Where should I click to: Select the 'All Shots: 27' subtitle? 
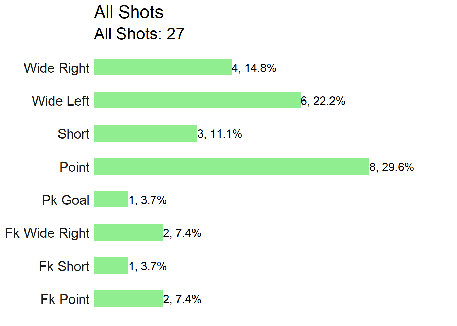point(139,34)
